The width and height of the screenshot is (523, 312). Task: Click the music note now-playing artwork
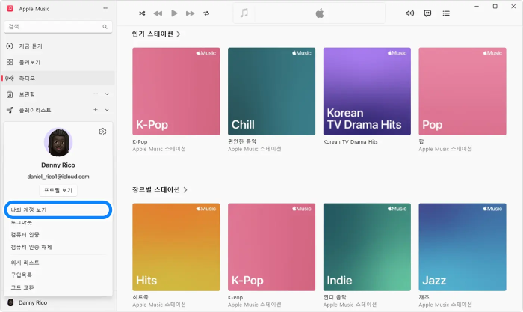(244, 13)
